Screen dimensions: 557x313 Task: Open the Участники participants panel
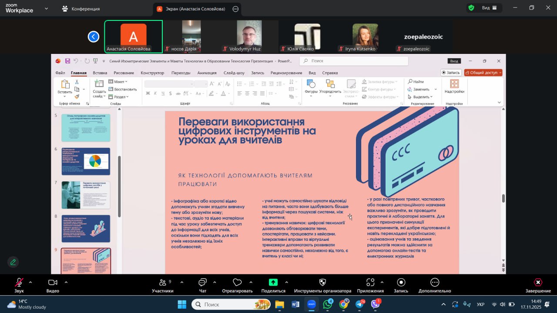(x=162, y=283)
